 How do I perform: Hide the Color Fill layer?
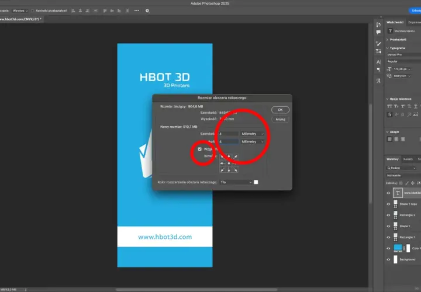(x=388, y=248)
